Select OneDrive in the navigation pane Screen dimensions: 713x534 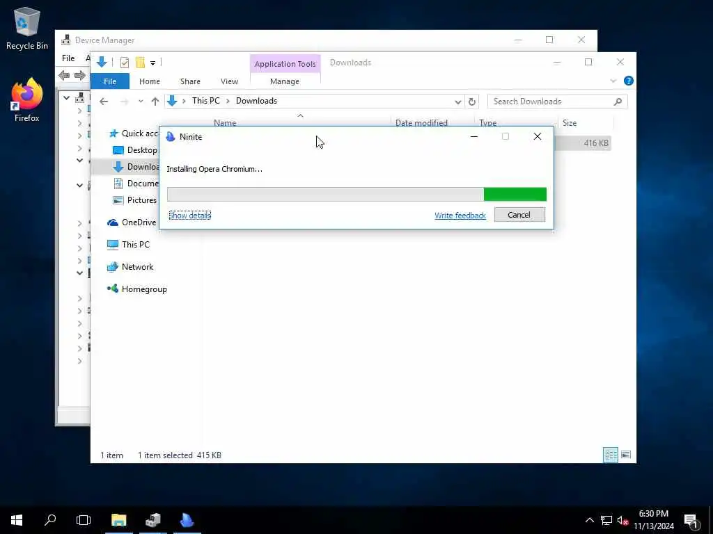132,222
